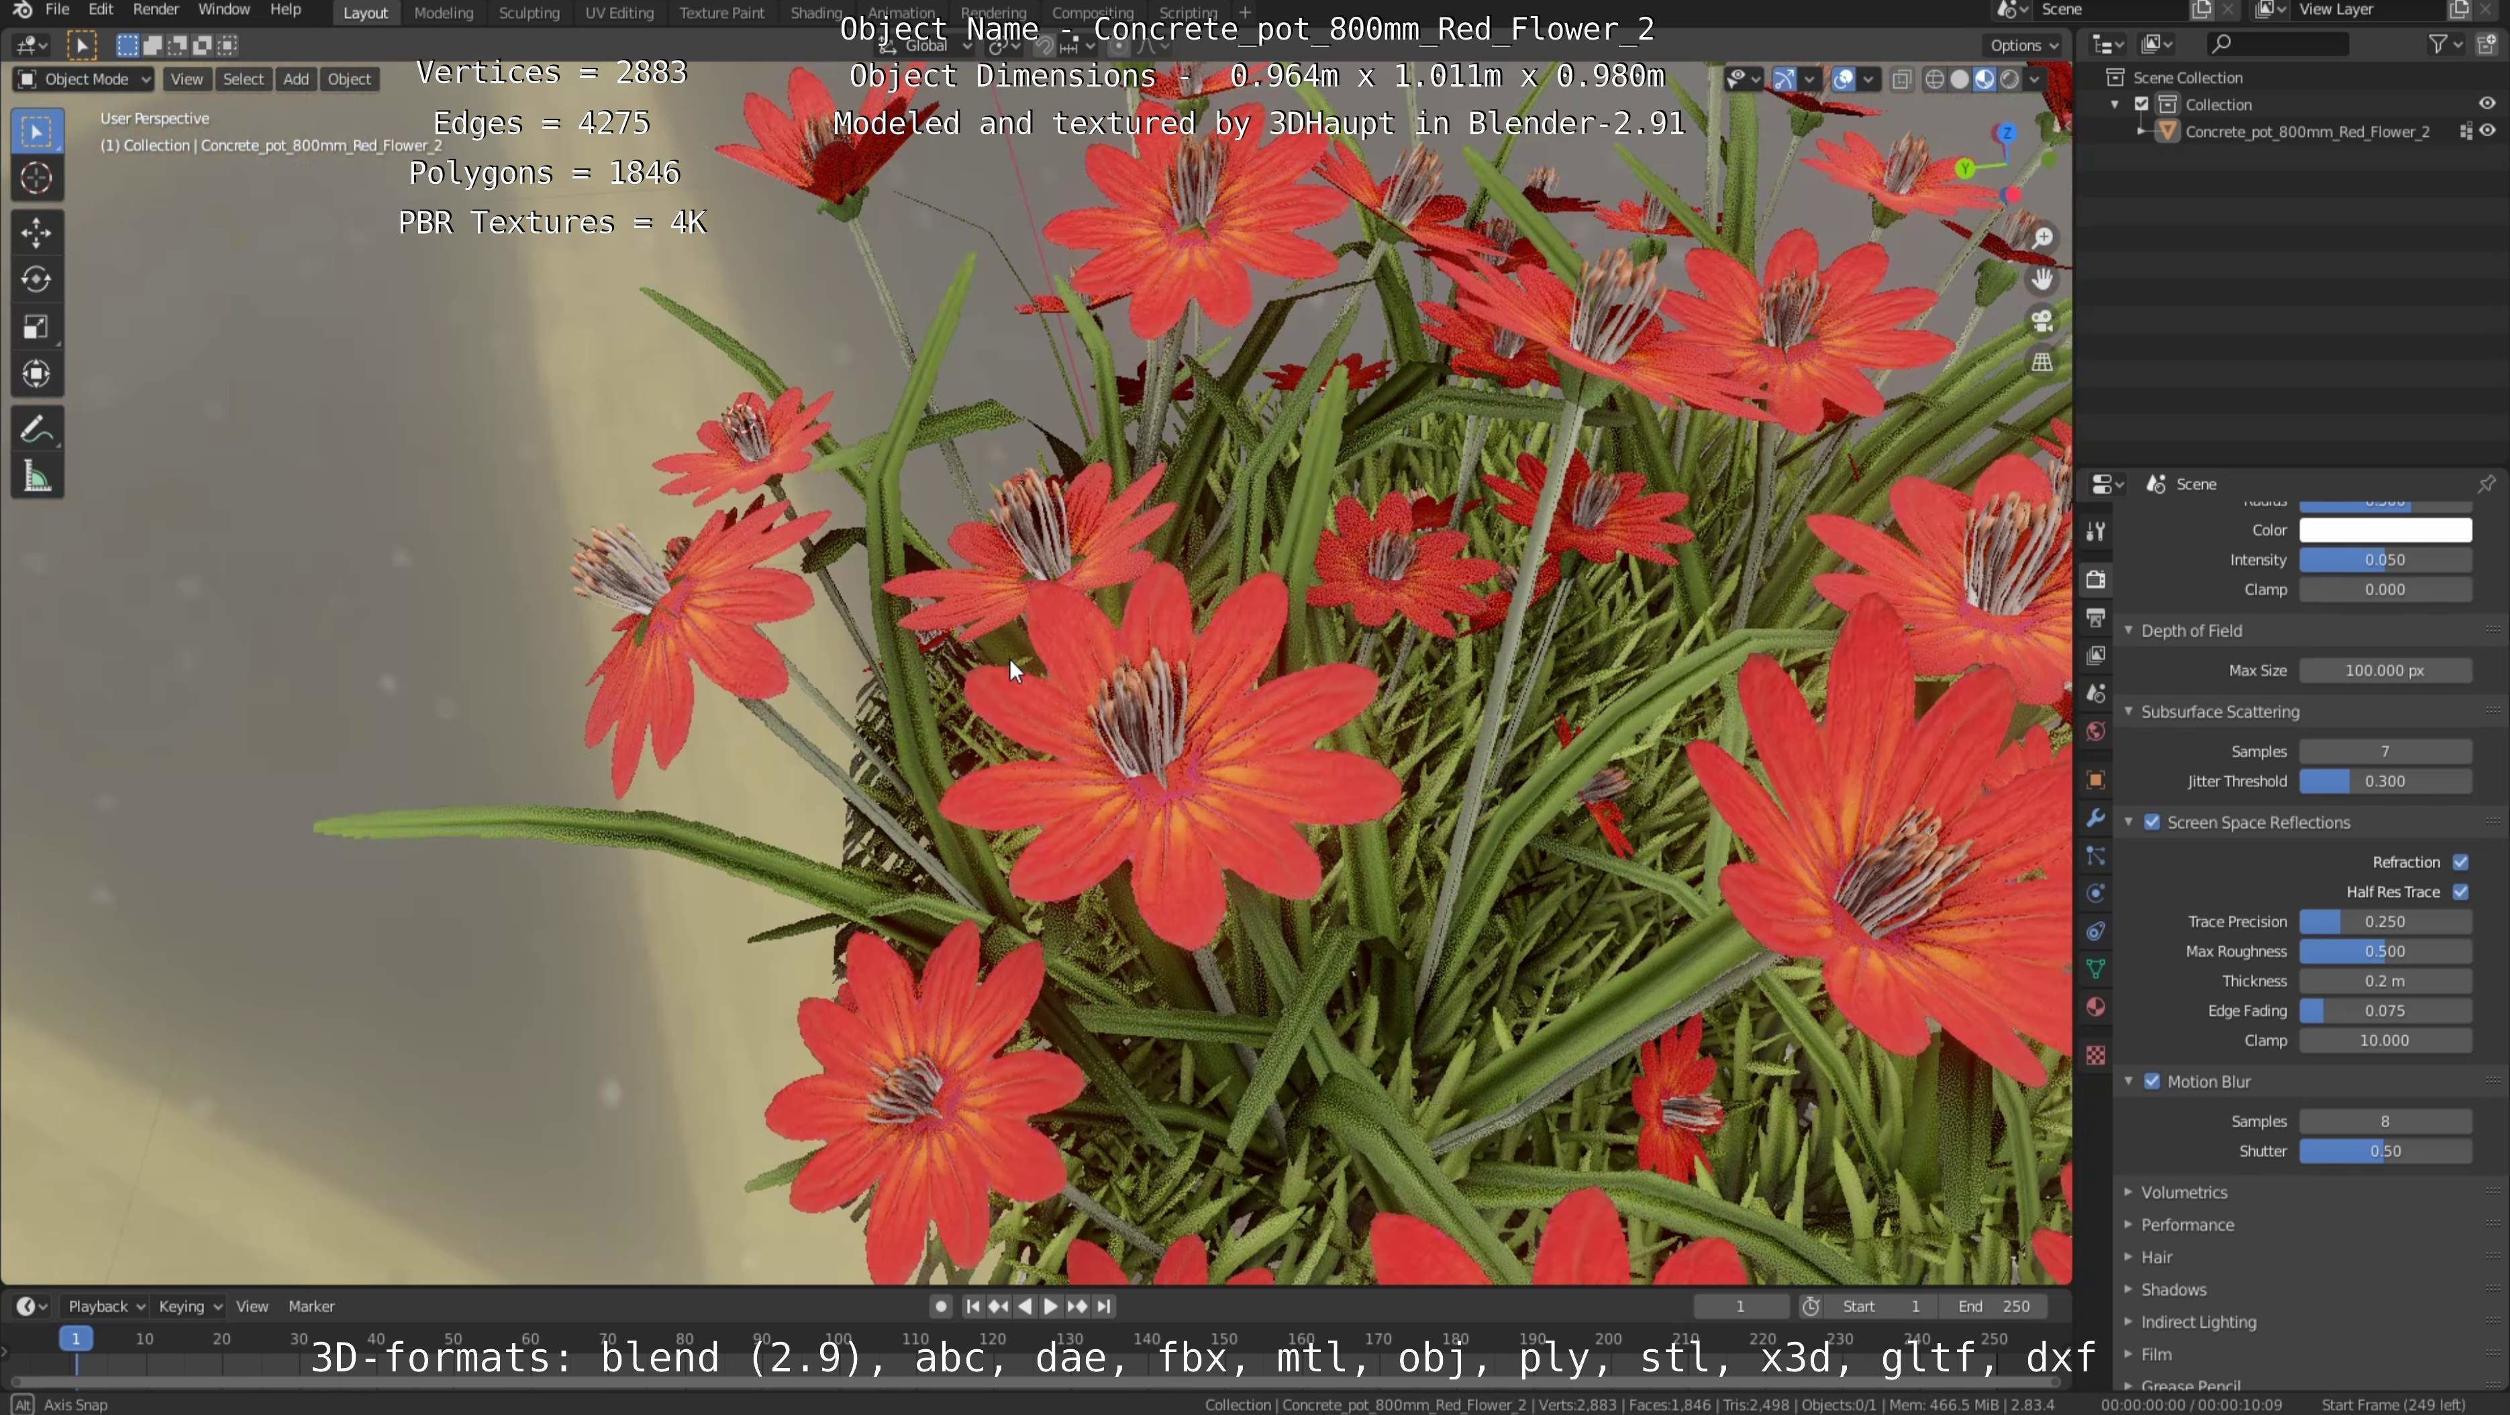2510x1415 pixels.
Task: Click the viewport pan hand icon
Action: (2042, 280)
